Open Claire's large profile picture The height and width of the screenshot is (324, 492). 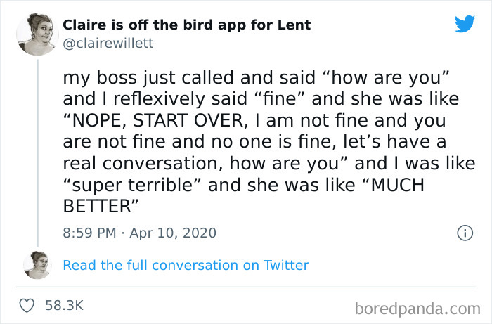37,33
